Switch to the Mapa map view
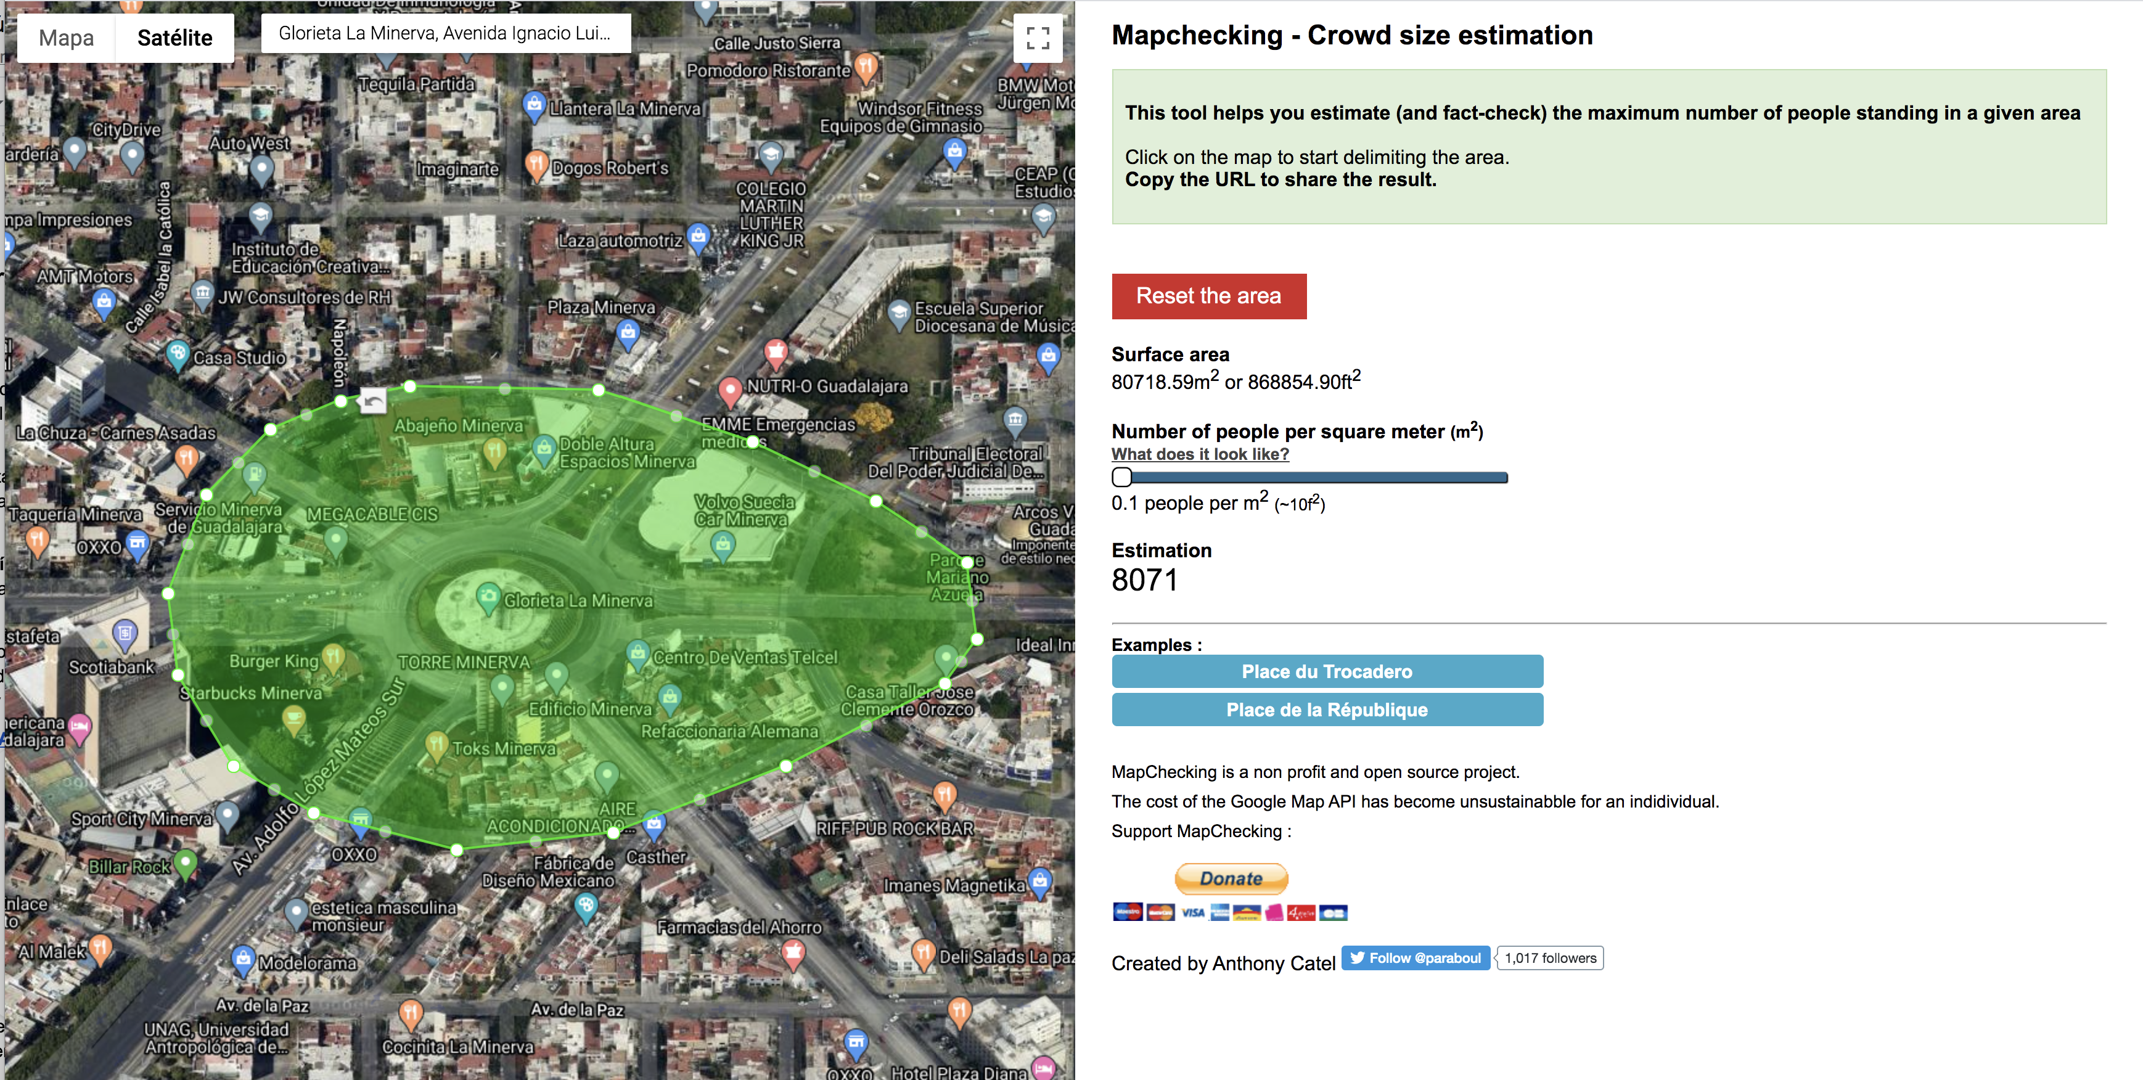 (66, 38)
